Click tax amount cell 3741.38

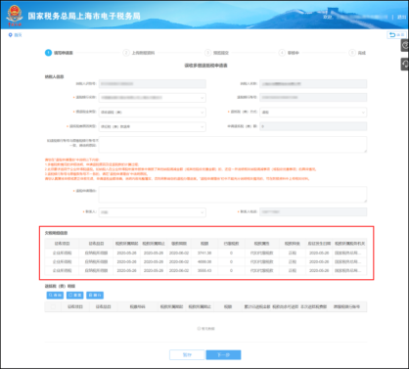204,253
